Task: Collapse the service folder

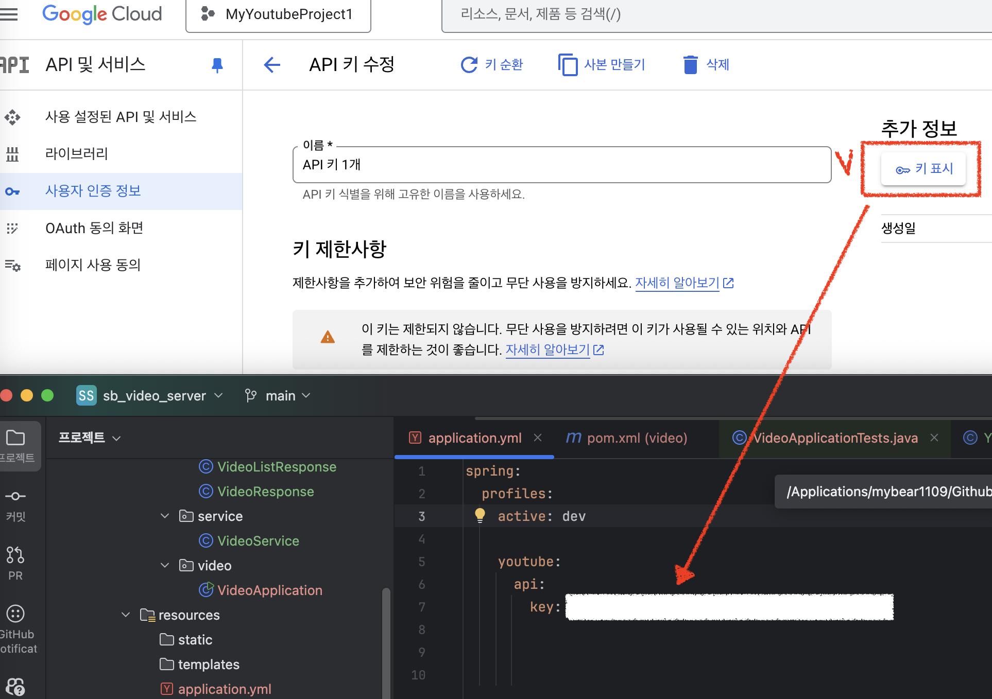Action: 165,516
